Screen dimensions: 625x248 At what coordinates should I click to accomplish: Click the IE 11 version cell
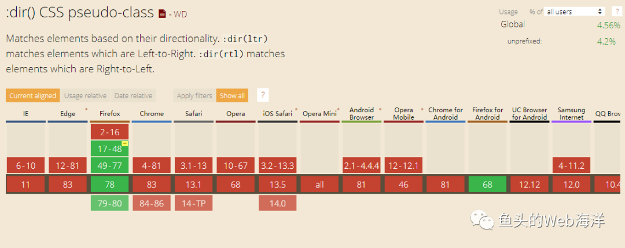[25, 184]
